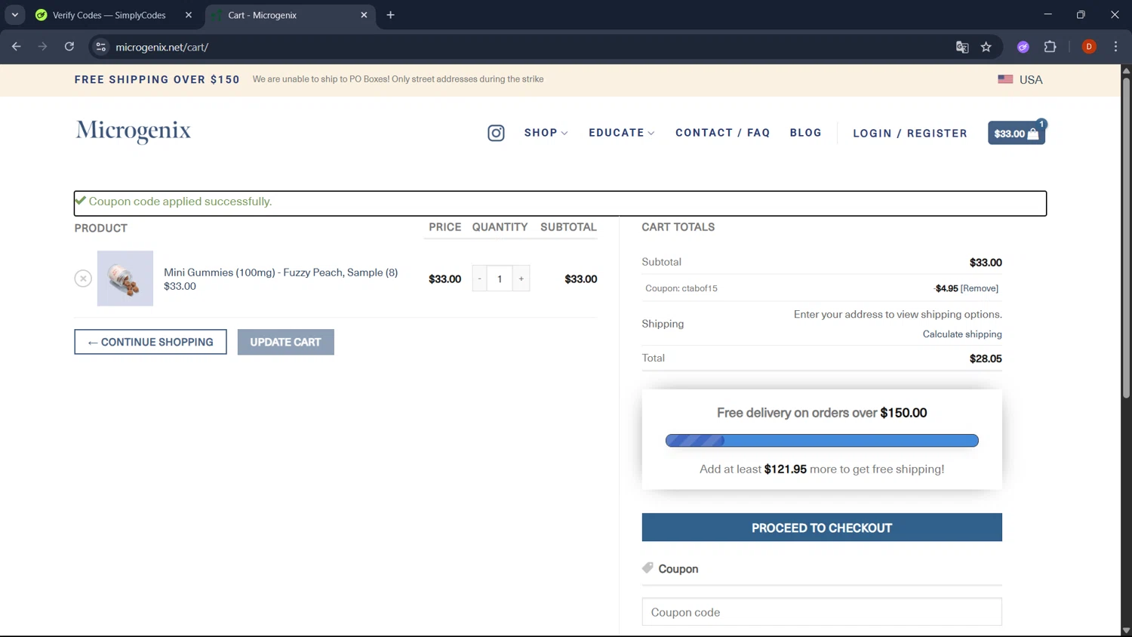Screen dimensions: 1132x637
Task: Expand the EDUCATE menu
Action: [x=621, y=133]
